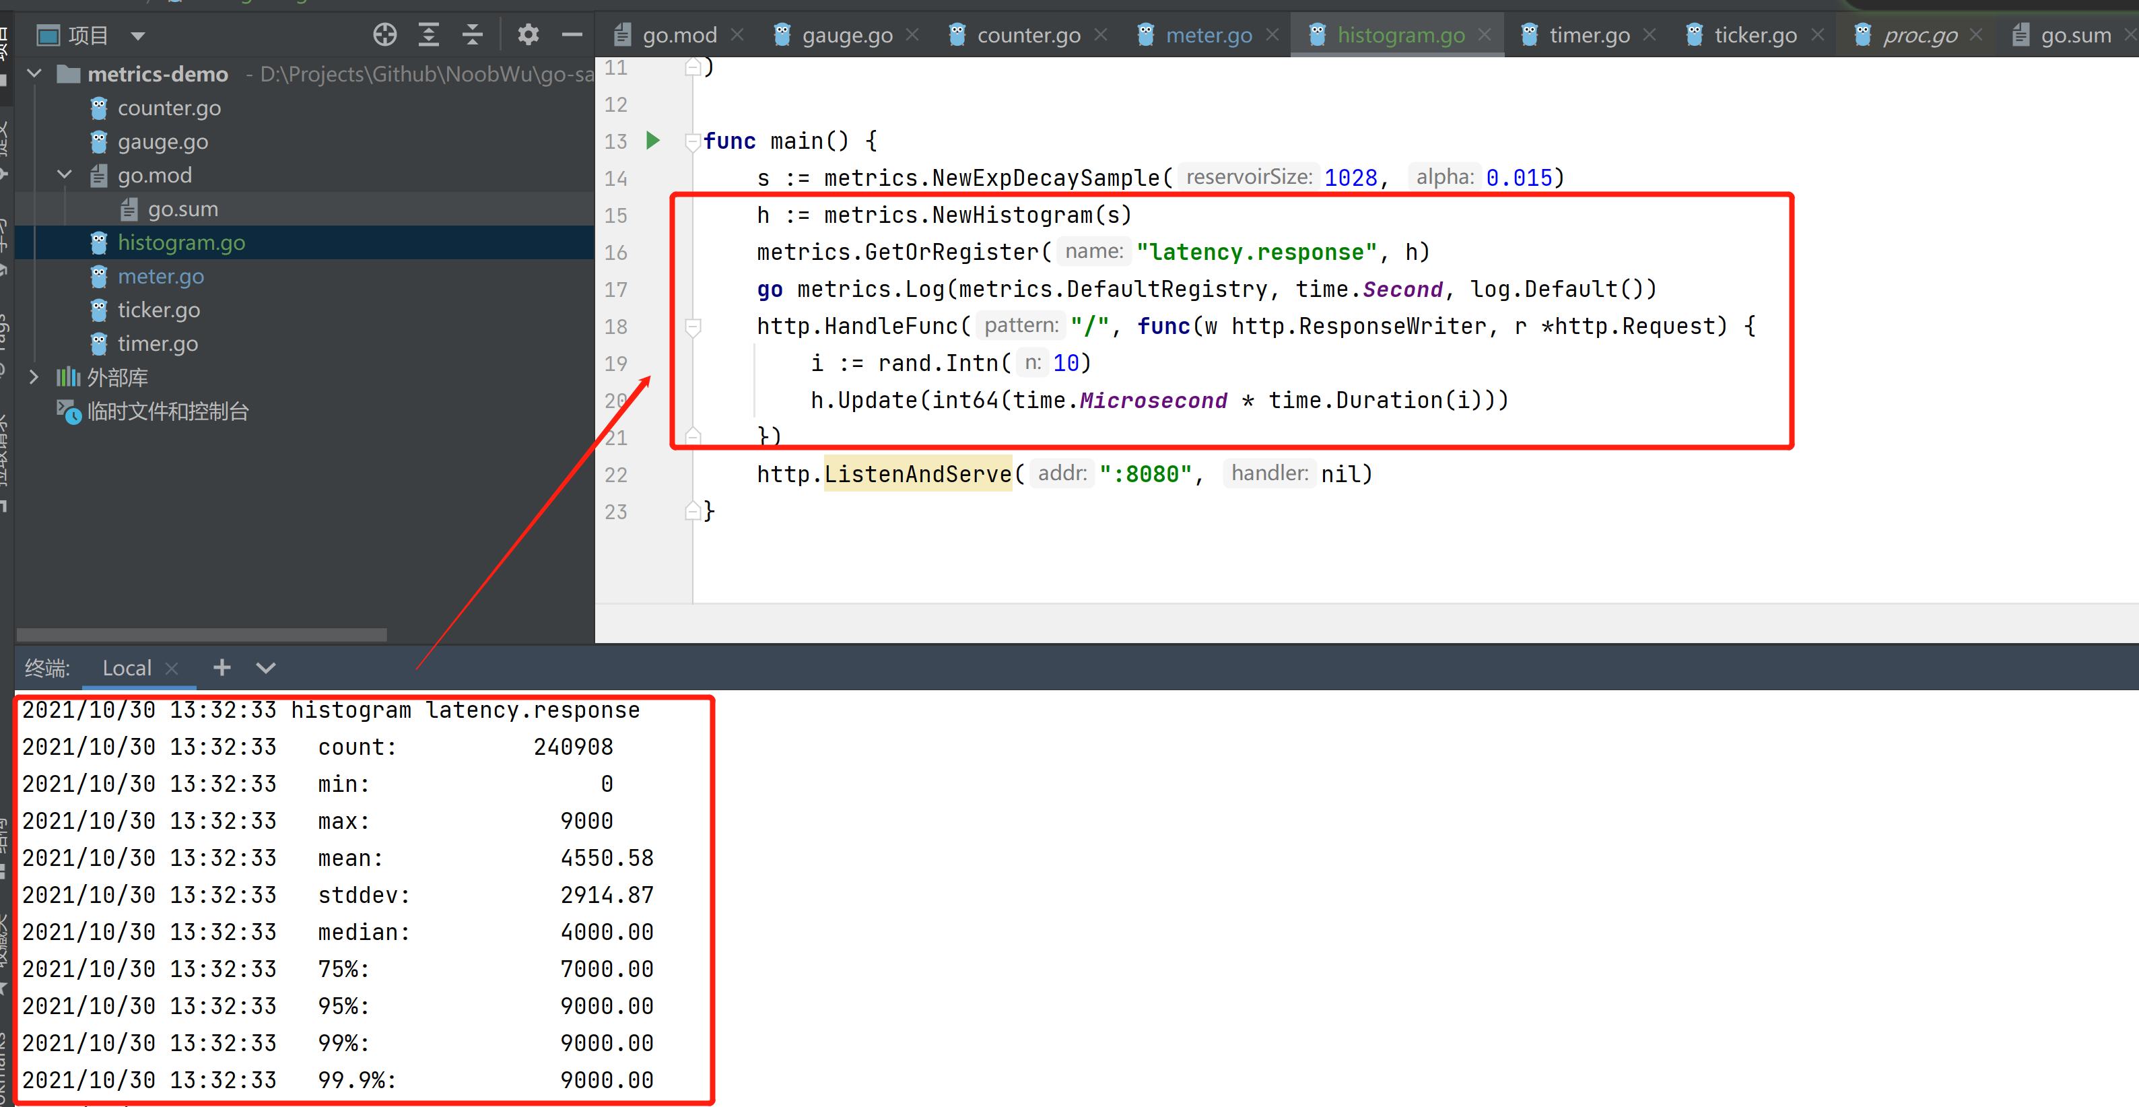Viewport: 2139px width, 1107px height.
Task: Click the mean value 4550.58 in terminal
Action: point(607,858)
